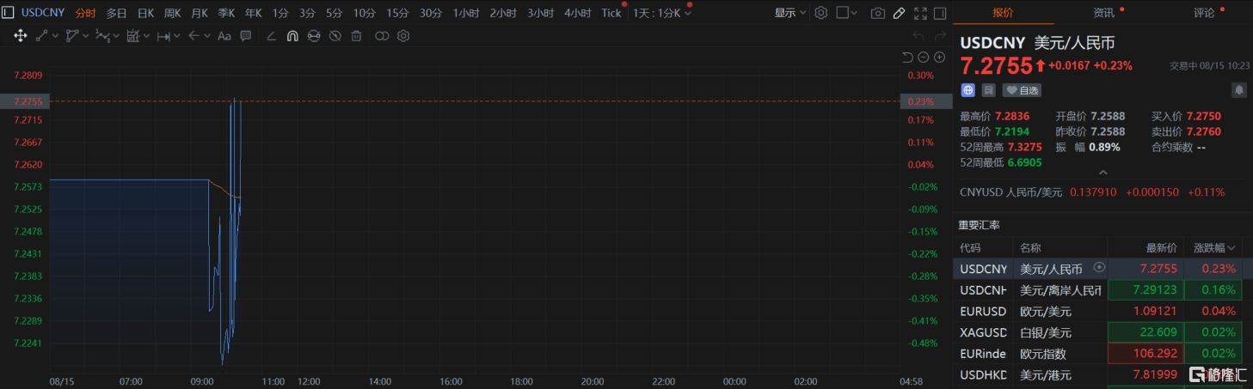This screenshot has height=389, width=1253.
Task: Click the trash icon to delete drawings
Action: pyautogui.click(x=356, y=36)
